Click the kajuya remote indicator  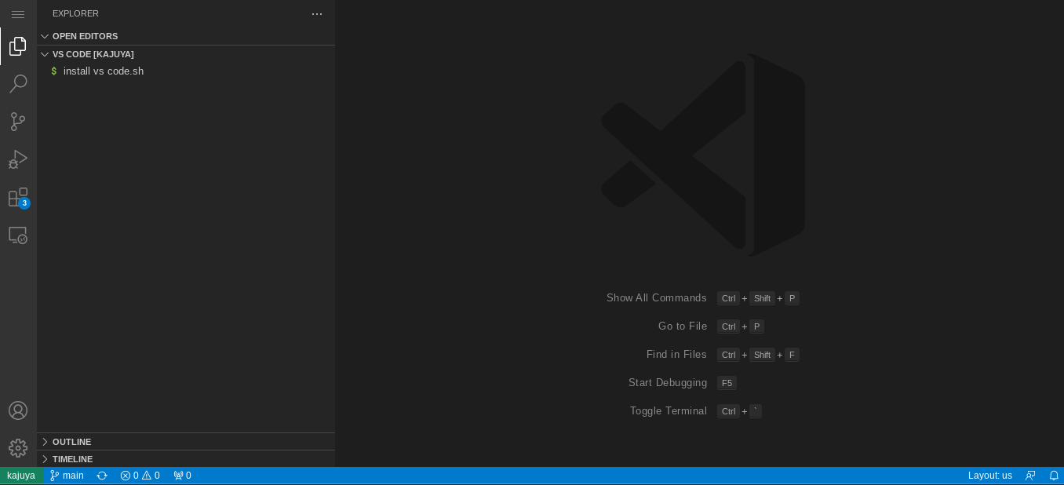click(21, 476)
